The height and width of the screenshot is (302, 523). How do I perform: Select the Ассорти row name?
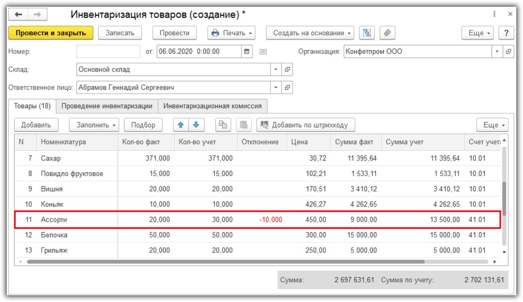tap(54, 220)
